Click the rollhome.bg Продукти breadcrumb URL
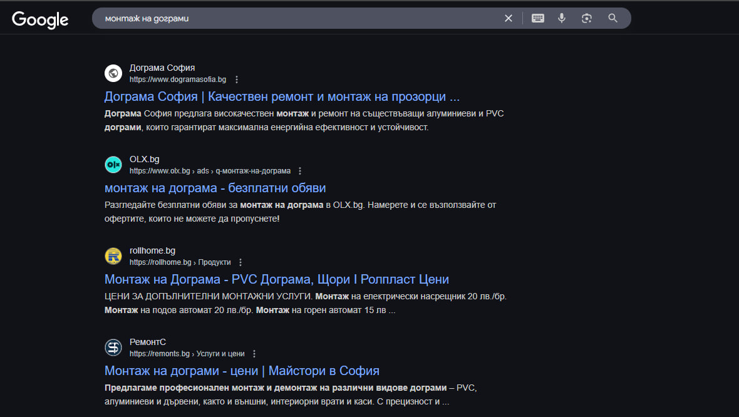The width and height of the screenshot is (739, 417). click(x=180, y=262)
